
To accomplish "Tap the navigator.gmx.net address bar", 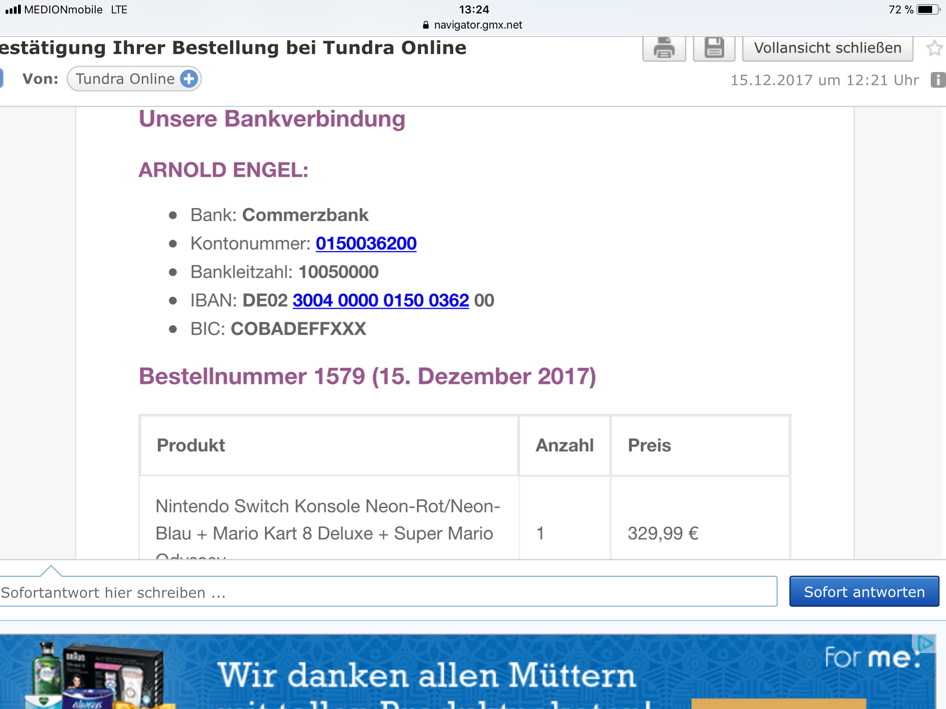I will click(x=473, y=25).
